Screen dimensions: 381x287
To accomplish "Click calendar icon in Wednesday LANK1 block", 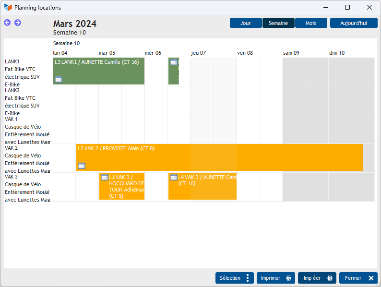I will 174,62.
